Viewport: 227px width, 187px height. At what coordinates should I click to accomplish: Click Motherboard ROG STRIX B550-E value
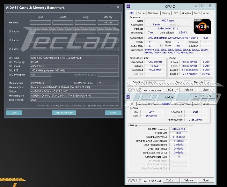point(74,96)
